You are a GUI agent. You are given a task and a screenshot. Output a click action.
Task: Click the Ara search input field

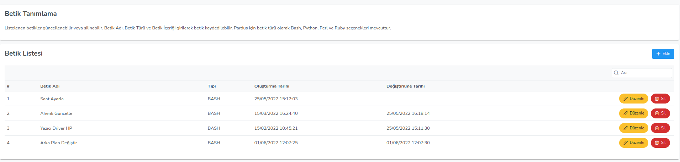coord(645,73)
